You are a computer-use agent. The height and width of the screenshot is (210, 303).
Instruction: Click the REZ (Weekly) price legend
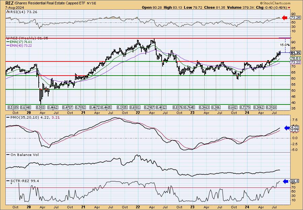(28, 38)
